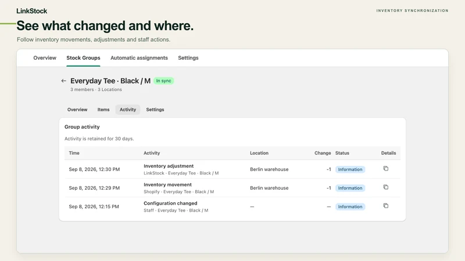Select "Sep 8, 2026, 12:15 PM" timestamp
Image resolution: width=465 pixels, height=261 pixels.
(x=94, y=206)
